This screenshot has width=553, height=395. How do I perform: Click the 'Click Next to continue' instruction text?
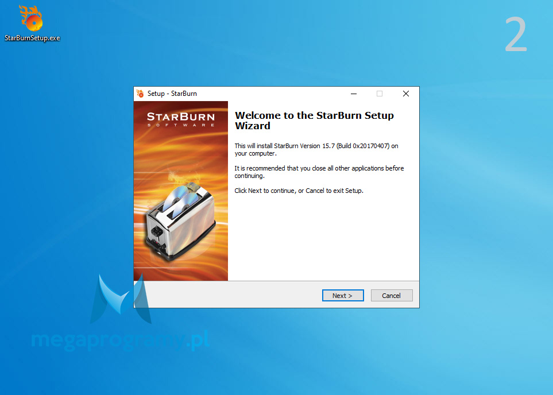click(299, 191)
